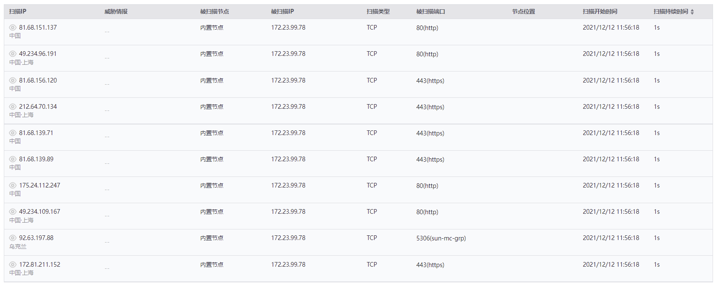
Task: Open the IP address 172.81.211.152 link
Action: click(39, 265)
